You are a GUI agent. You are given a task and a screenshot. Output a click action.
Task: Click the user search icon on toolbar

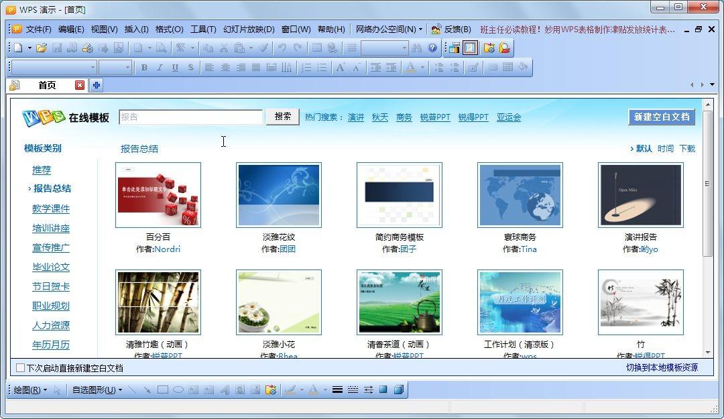(x=505, y=48)
